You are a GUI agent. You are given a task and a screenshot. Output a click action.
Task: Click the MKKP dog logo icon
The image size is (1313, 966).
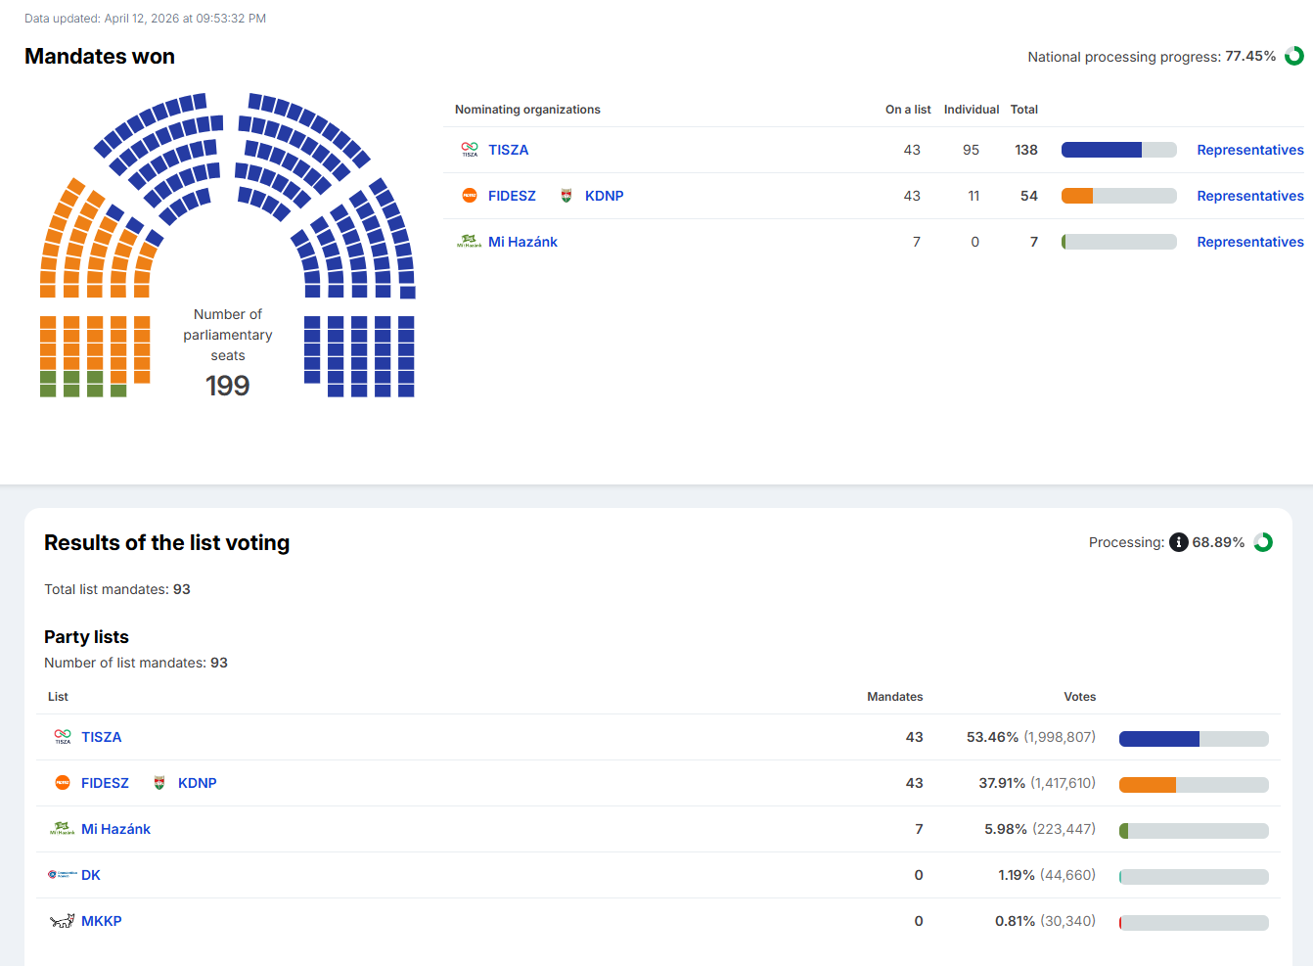pyautogui.click(x=63, y=921)
